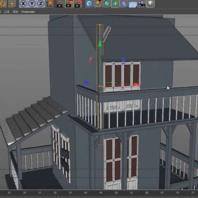
Task: Open the Filter viewport menu left of Panel
Action: tap(7, 12)
